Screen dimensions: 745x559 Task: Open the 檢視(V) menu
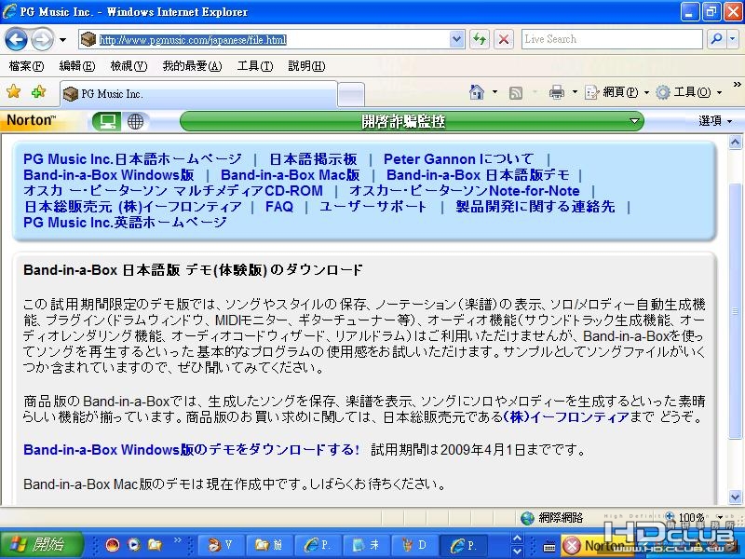click(x=129, y=66)
